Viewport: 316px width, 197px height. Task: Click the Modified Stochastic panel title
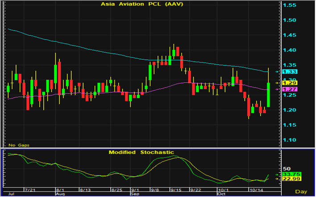[x=141, y=152]
